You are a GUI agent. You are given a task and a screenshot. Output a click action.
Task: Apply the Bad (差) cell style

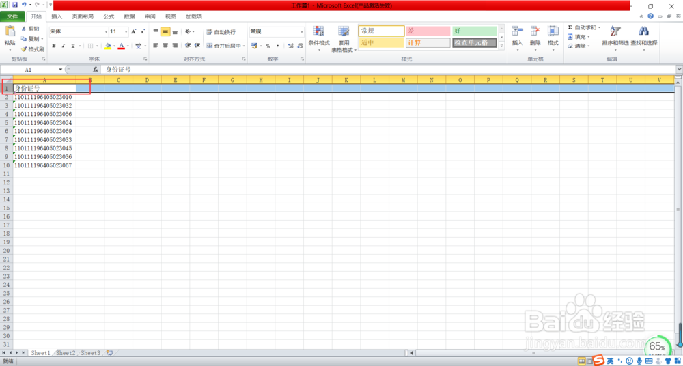coord(428,31)
